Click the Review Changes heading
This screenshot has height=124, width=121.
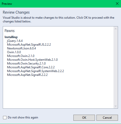click(16, 12)
